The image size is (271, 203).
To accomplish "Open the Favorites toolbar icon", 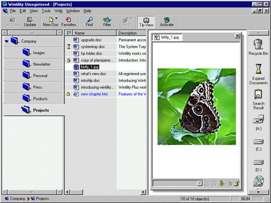I will (x=69, y=22).
